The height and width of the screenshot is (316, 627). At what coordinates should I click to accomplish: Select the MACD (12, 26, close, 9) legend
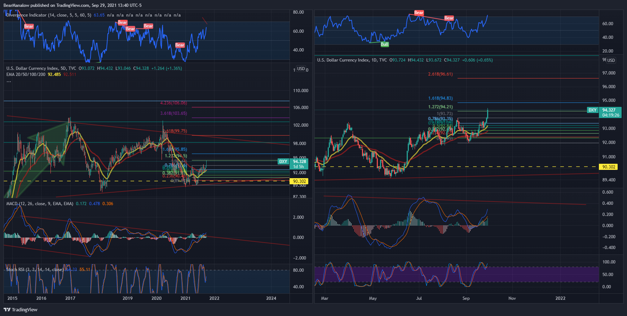pyautogui.click(x=40, y=204)
